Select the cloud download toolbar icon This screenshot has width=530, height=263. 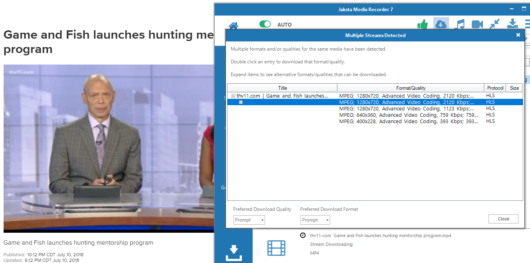coord(441,24)
